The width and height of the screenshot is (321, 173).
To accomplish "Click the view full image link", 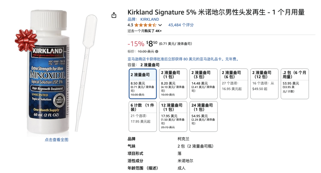I will tap(57, 140).
